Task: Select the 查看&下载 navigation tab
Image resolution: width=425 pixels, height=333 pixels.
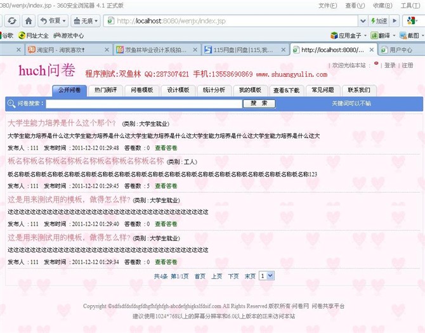Action: (x=286, y=91)
